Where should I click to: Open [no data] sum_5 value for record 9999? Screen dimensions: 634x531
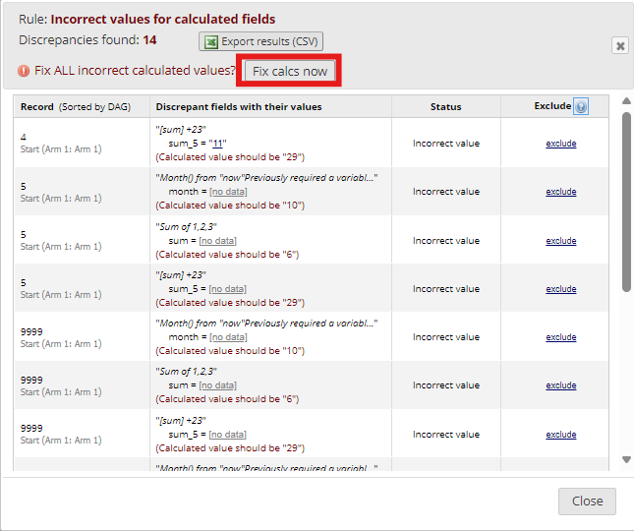(227, 435)
